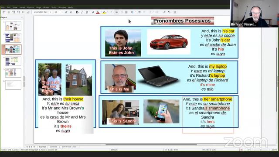279x157 pixels.
Task: Select page 5 thumbnail in Pages panel
Action: coord(13,73)
